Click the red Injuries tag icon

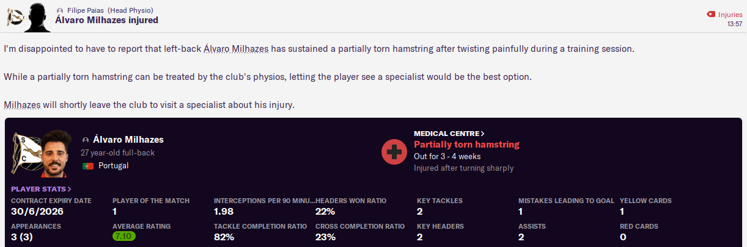coord(710,14)
